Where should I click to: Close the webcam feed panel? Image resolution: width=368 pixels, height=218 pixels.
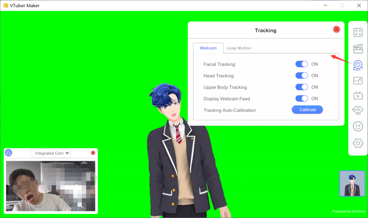pyautogui.click(x=93, y=153)
